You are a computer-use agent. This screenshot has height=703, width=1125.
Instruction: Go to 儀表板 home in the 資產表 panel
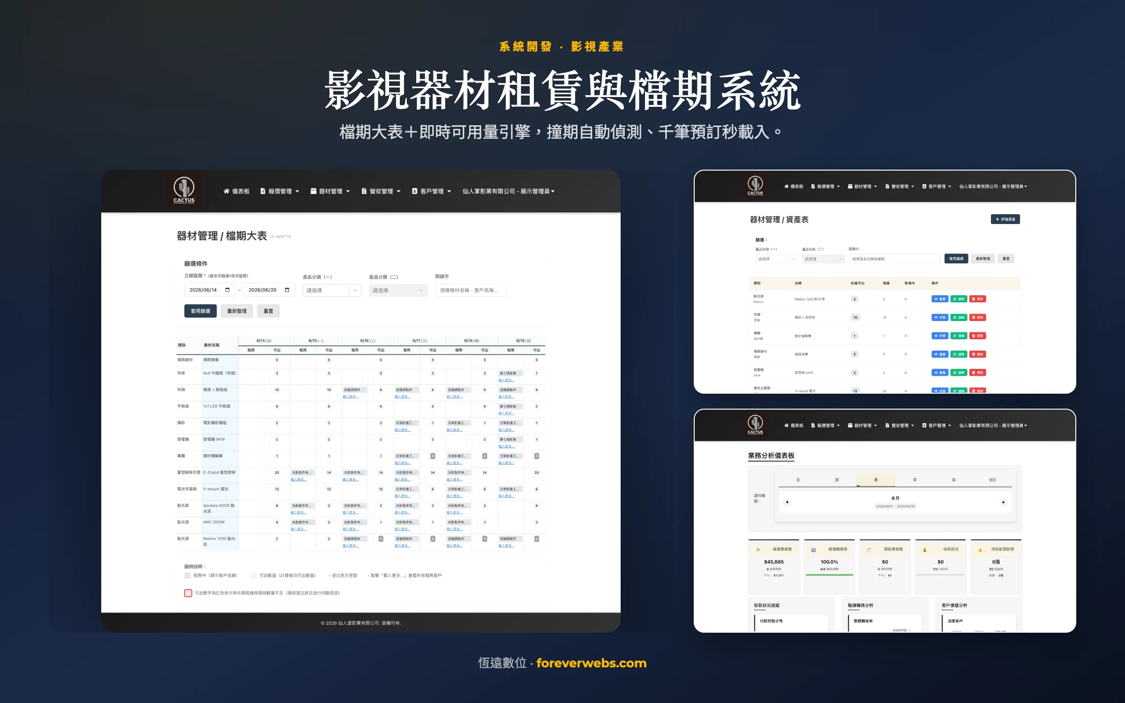tap(794, 187)
